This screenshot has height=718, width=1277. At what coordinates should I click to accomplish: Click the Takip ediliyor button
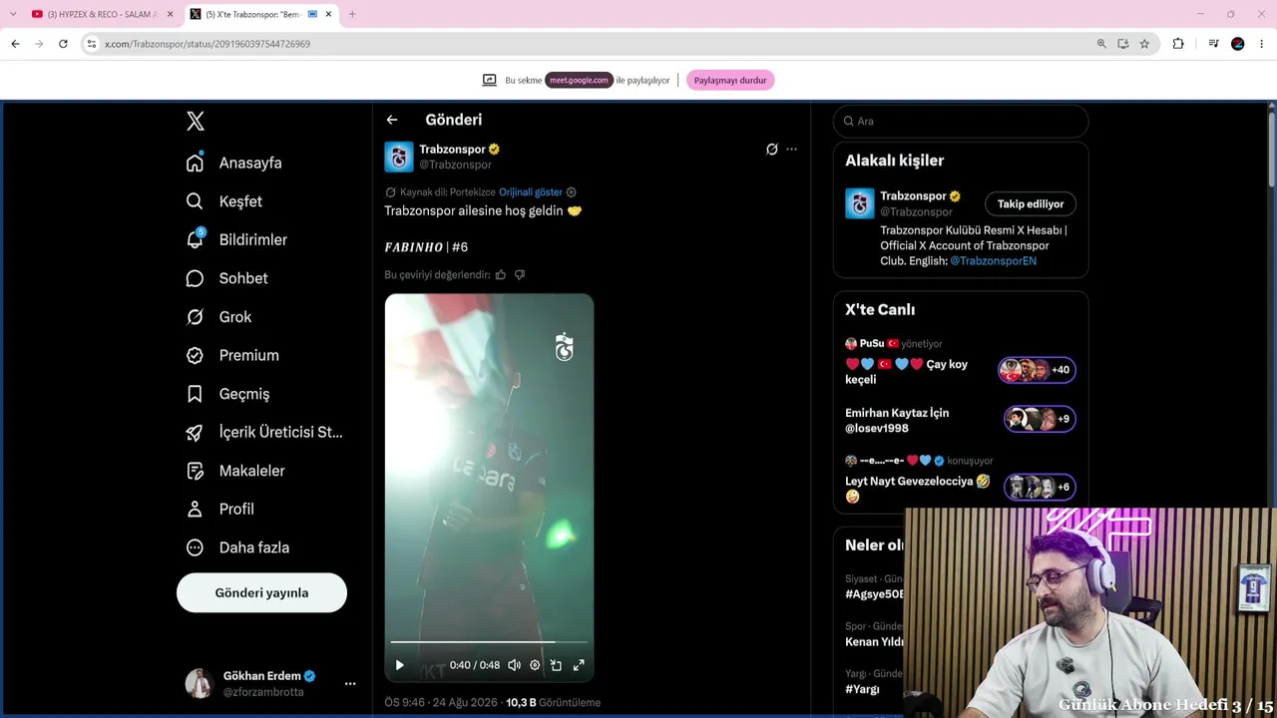click(1031, 203)
